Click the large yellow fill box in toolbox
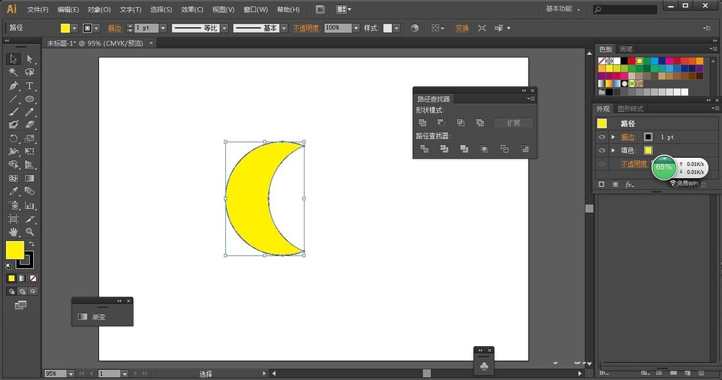The height and width of the screenshot is (380, 722). coord(14,249)
